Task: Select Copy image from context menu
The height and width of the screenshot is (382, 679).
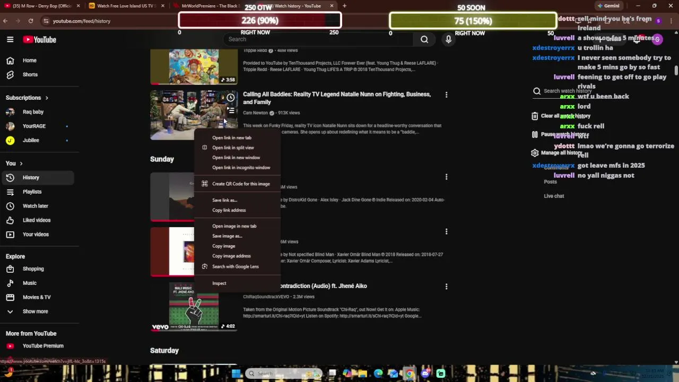Action: coord(237,246)
